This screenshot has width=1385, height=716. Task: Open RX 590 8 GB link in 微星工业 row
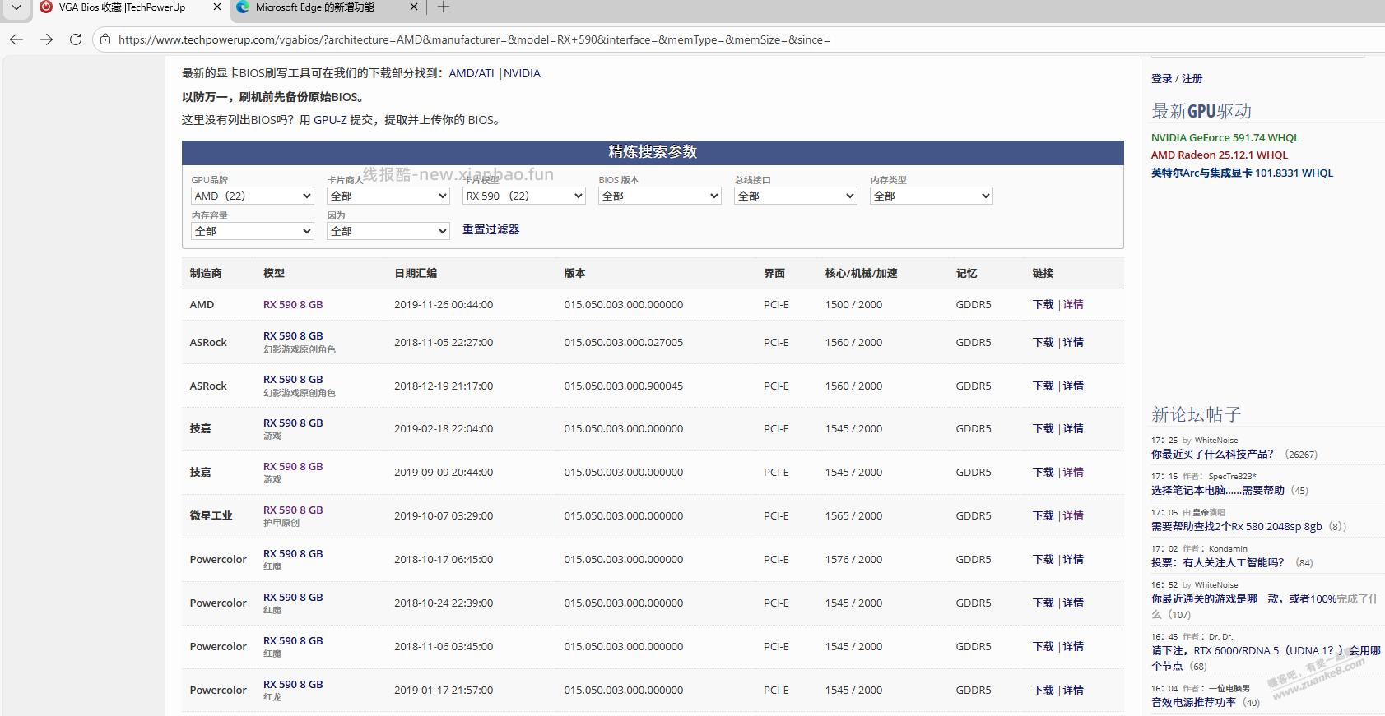(293, 510)
